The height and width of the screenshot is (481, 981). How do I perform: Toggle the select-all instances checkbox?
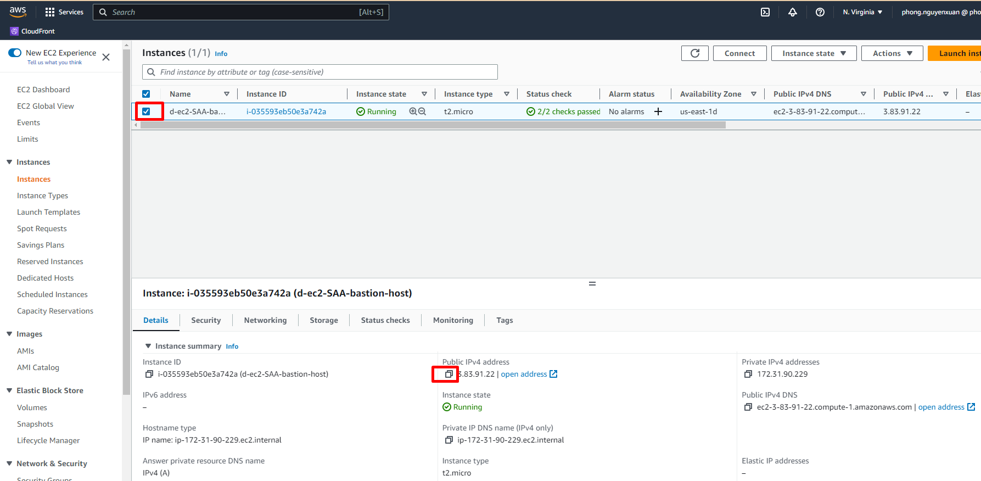[146, 94]
